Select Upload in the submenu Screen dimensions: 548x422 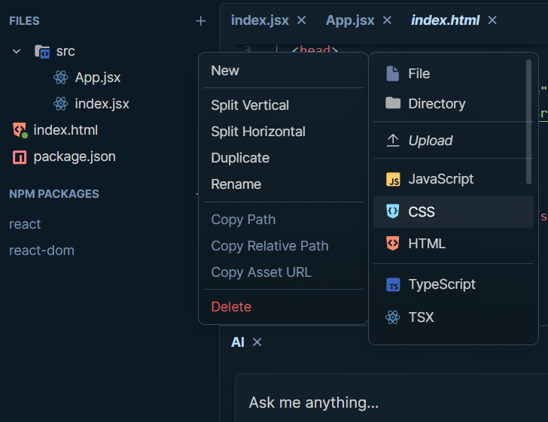click(453, 141)
